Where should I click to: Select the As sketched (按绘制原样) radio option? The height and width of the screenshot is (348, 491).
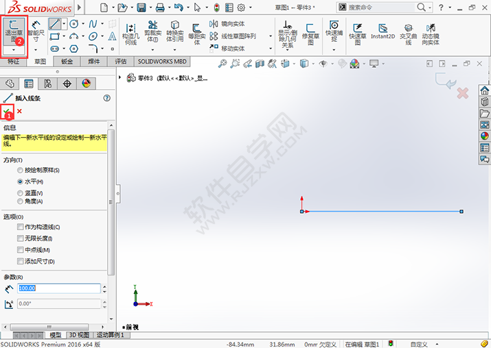[21, 170]
